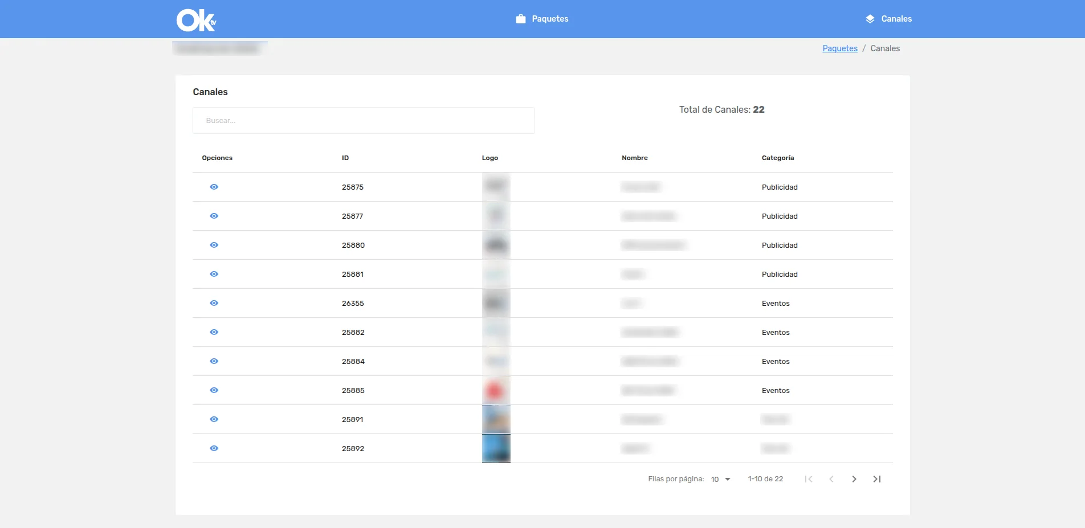View details of channel 25885
The image size is (1085, 528).
coord(214,390)
